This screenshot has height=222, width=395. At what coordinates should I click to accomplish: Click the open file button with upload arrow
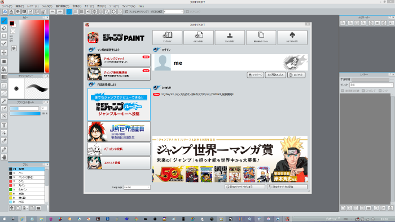click(230, 37)
